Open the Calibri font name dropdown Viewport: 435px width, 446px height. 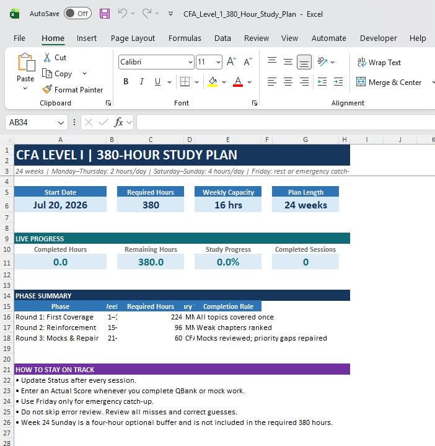(x=190, y=62)
